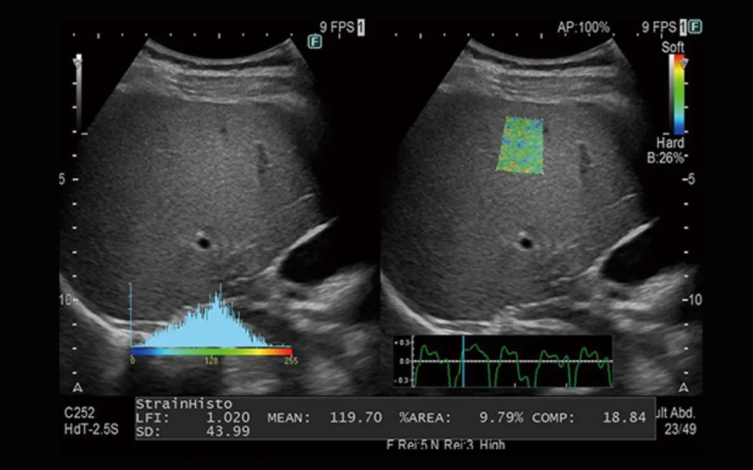Click the F icon beside right 9 FPS
The height and width of the screenshot is (470, 753).
(696, 27)
